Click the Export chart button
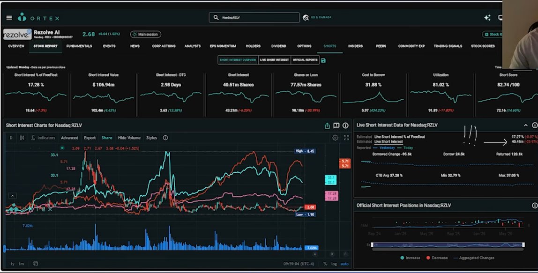 pos(90,138)
